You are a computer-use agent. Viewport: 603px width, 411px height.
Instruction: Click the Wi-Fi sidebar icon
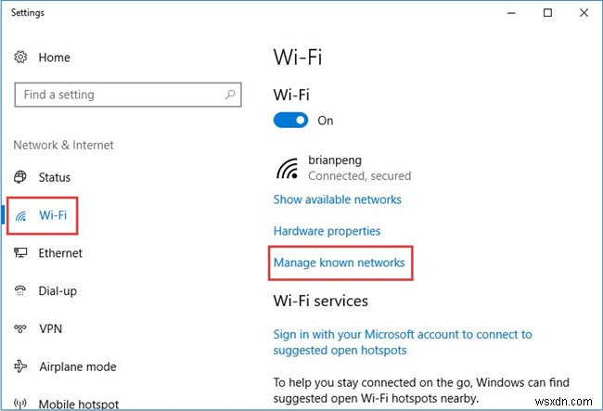(x=21, y=215)
